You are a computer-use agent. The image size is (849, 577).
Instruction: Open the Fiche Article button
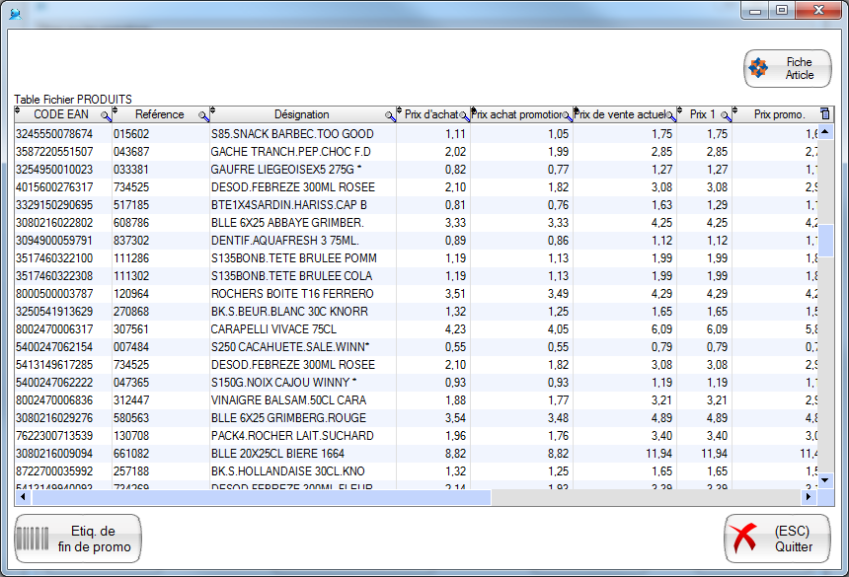787,68
